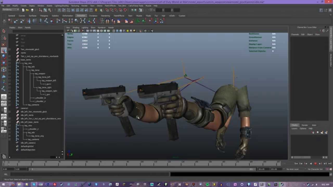Collapse the tag_torso_left outliner node
Viewport: 333px width, 187px height.
[x=10, y=77]
